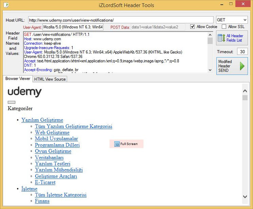Viewport: 253px width, 209px height.
Task: Click the Connection: keep-alive header line
Action: coord(42,43)
